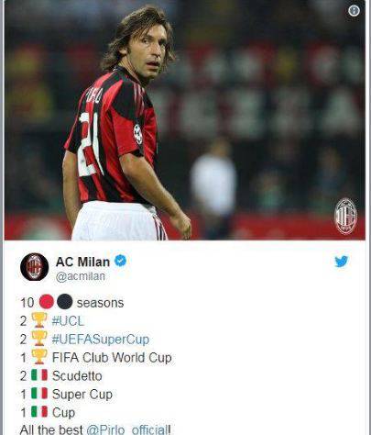Click the Italian flag beside Super Cup
The width and height of the screenshot is (371, 435).
click(39, 394)
